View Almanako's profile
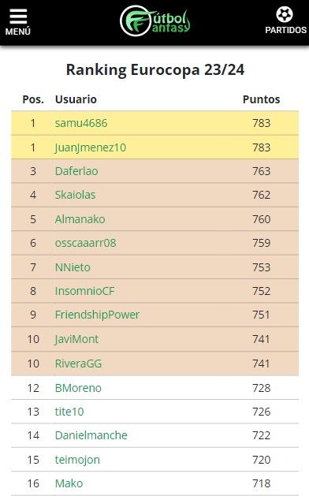The image size is (309, 496). tap(80, 219)
